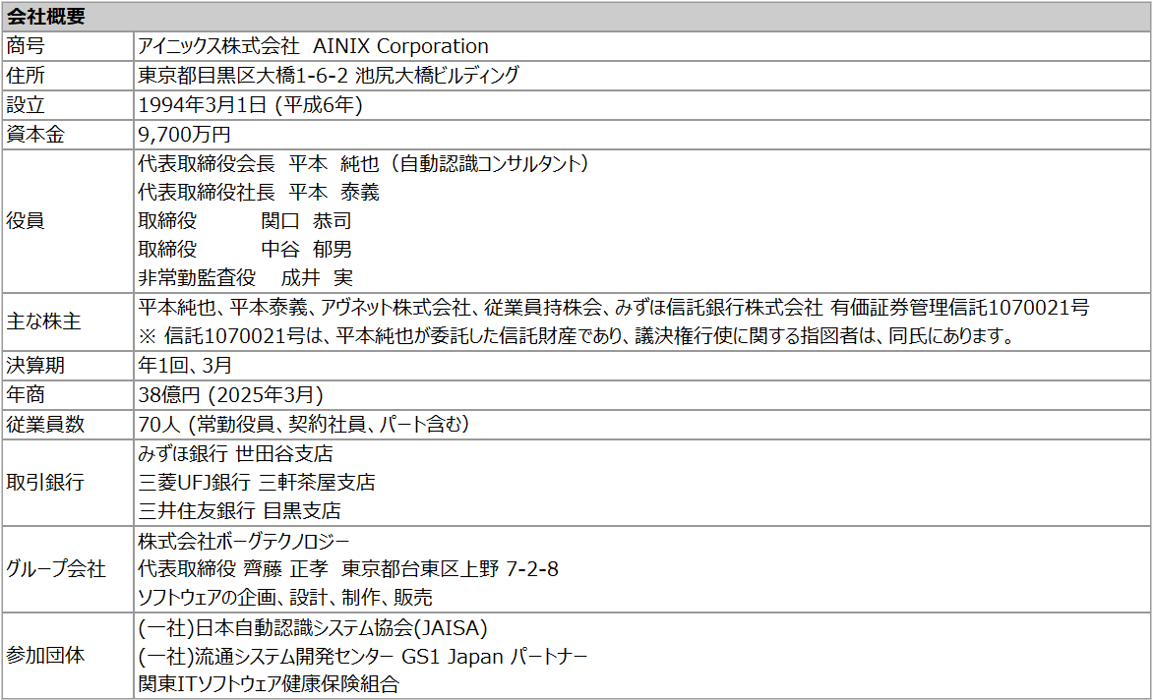Select annual sales 38億円 (2025年3月)
Image resolution: width=1153 pixels, height=700 pixels.
(230, 395)
